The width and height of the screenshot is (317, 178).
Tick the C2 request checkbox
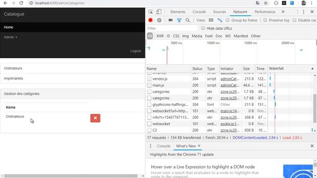[x=149, y=130]
